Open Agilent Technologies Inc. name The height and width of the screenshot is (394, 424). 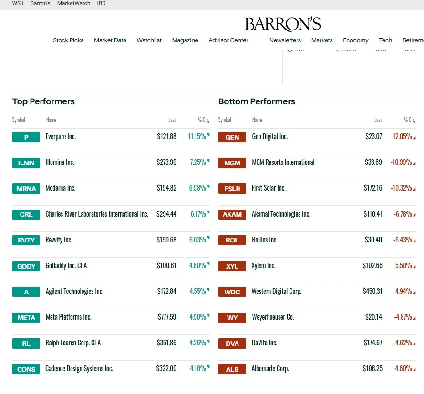click(74, 292)
